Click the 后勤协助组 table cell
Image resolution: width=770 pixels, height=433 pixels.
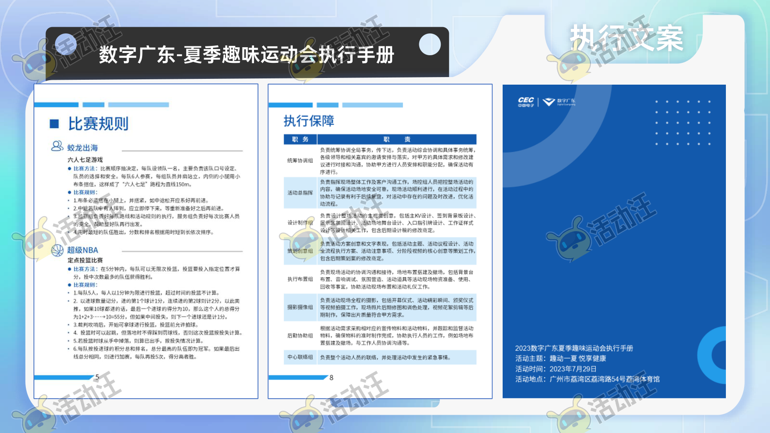click(300, 335)
